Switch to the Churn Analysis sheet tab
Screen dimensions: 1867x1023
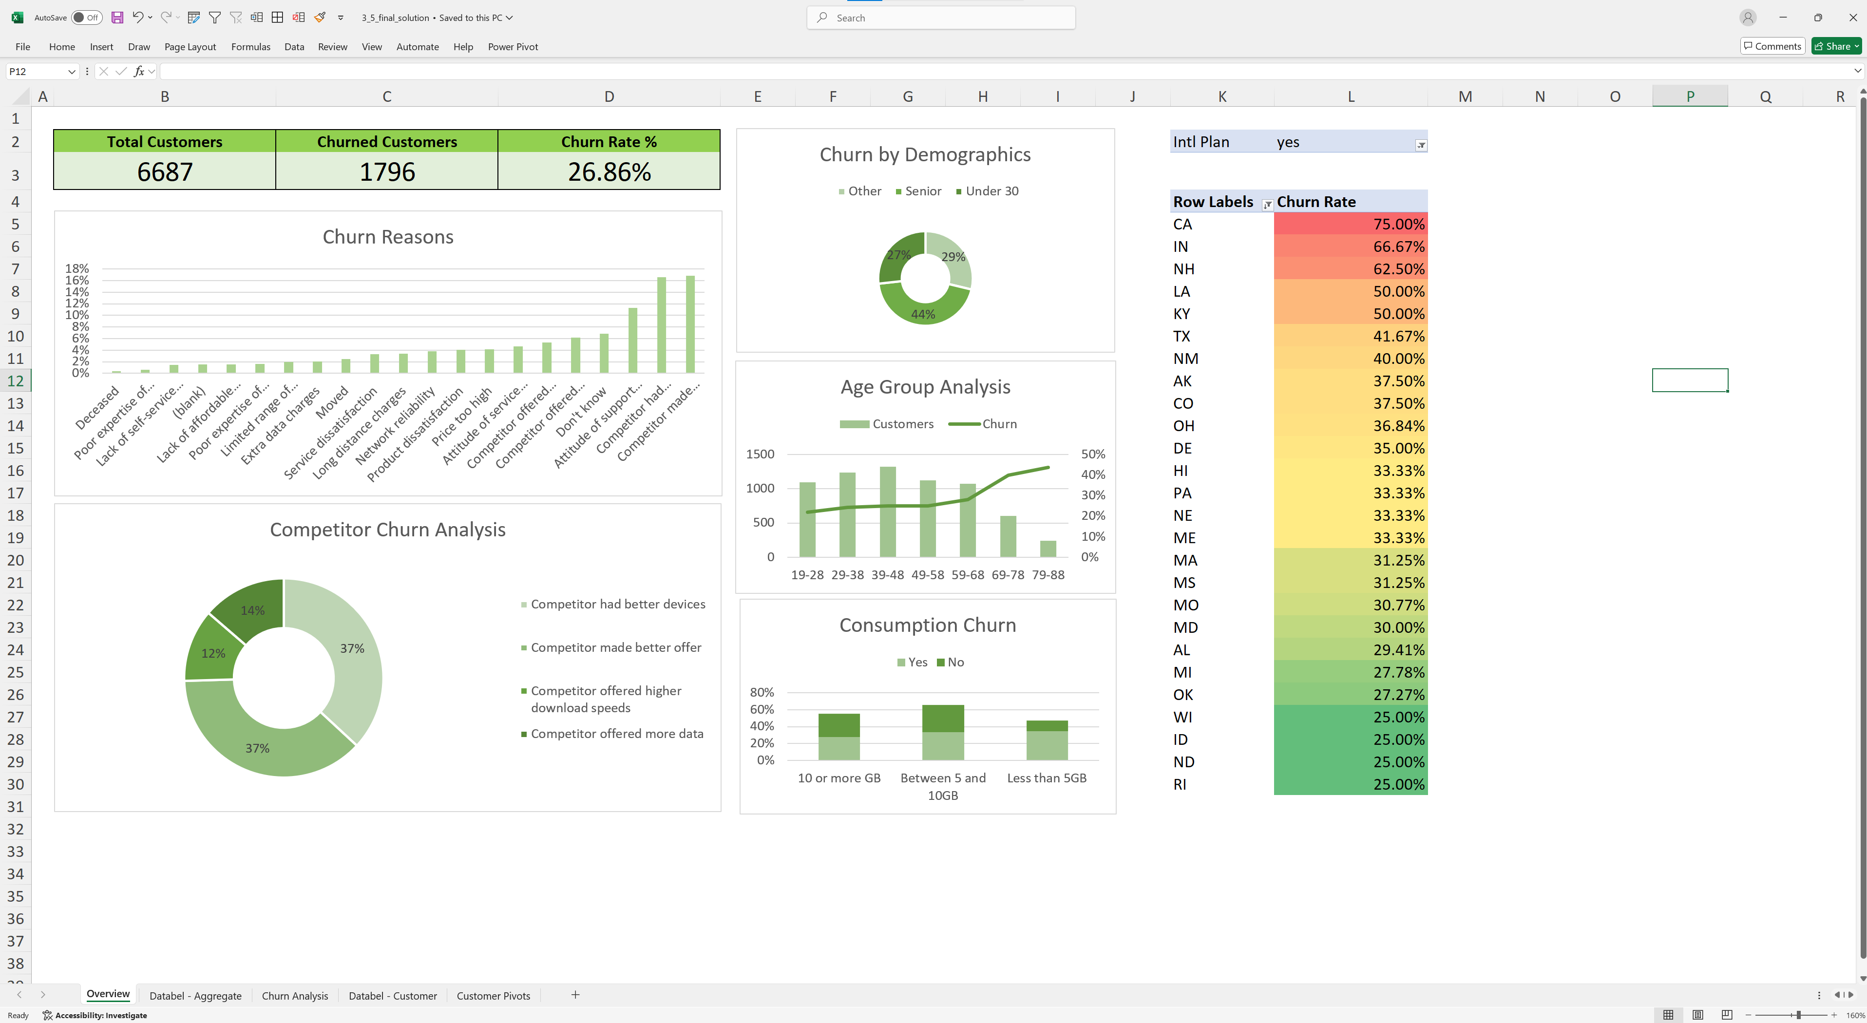pos(294,995)
